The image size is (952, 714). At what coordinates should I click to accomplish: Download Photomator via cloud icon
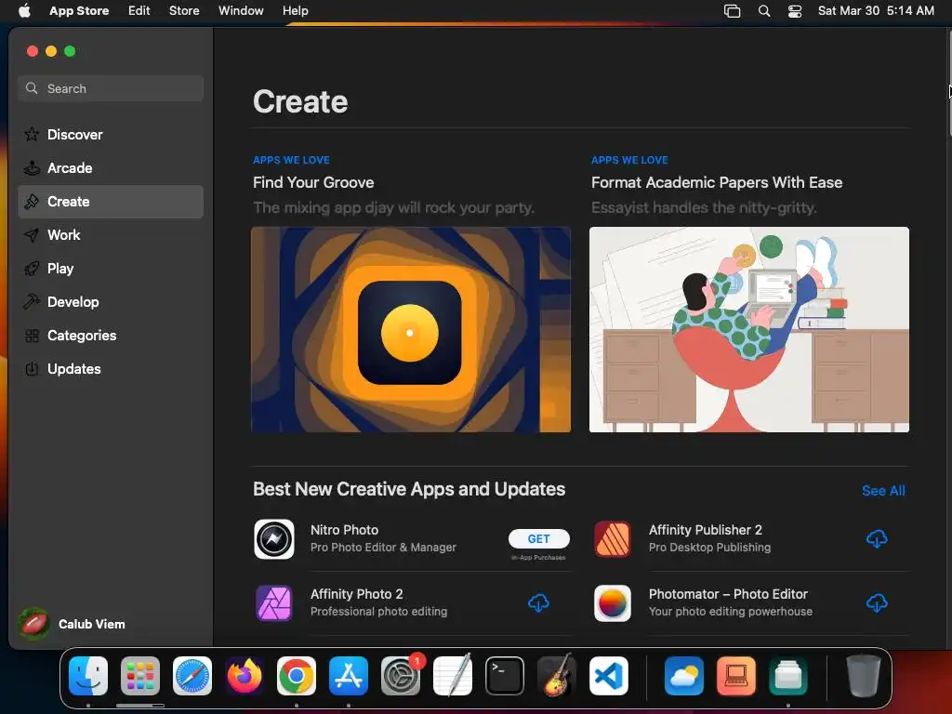pos(876,602)
